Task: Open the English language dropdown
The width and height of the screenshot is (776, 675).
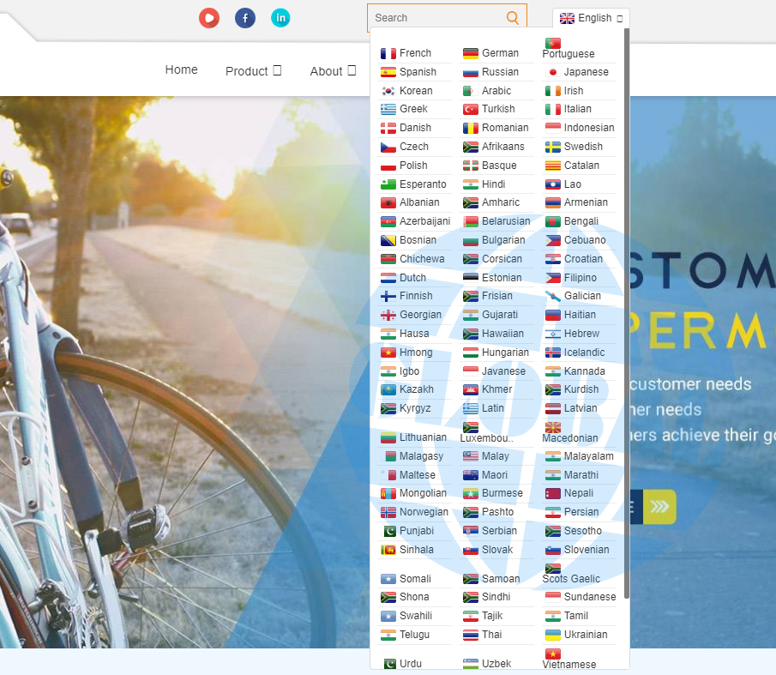Action: (x=591, y=18)
